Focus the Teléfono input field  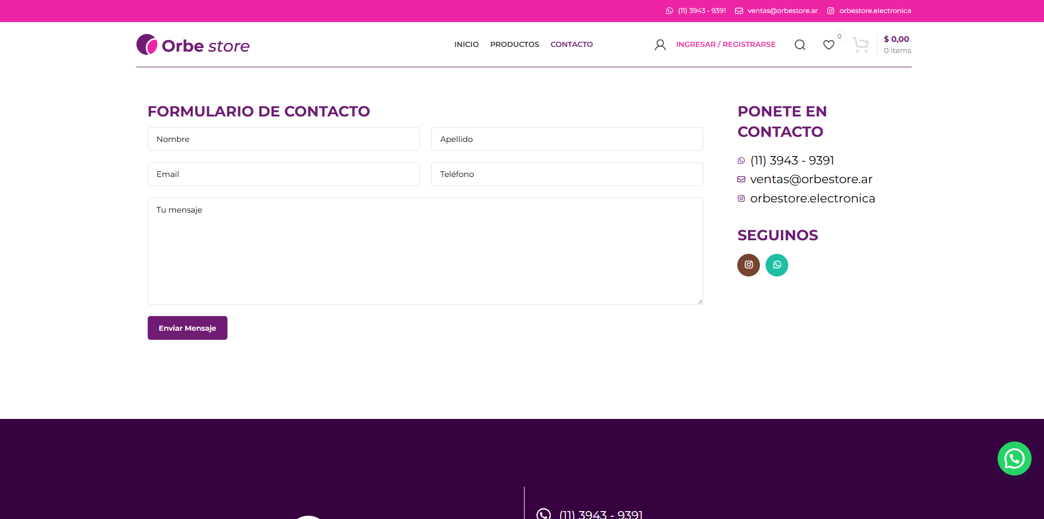tap(567, 174)
